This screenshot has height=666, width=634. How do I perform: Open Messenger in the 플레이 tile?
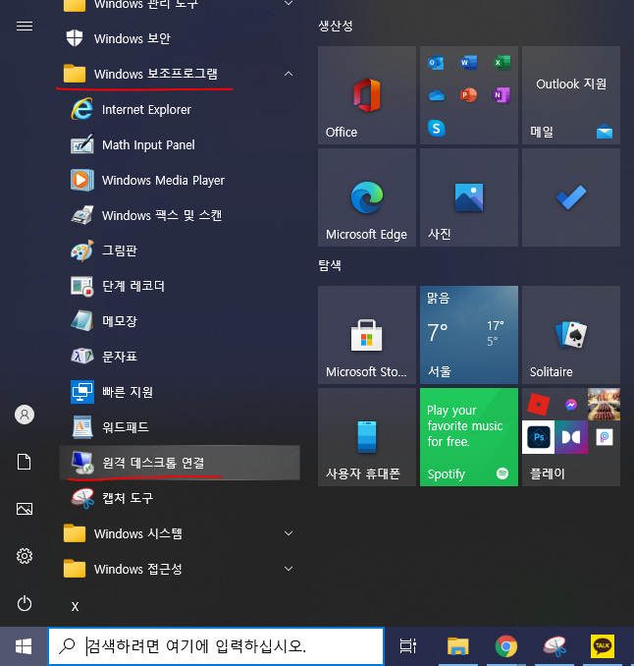(571, 405)
